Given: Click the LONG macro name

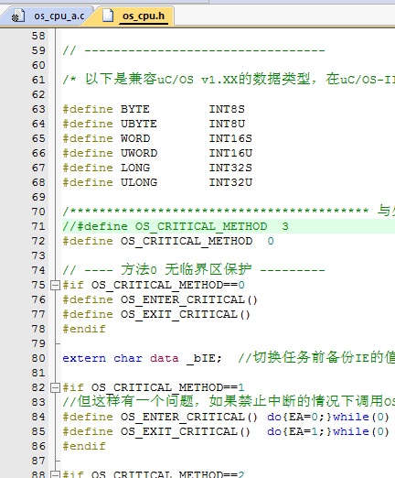Looking at the screenshot, I should 135,168.
